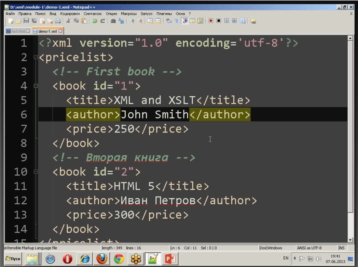The height and width of the screenshot is (267, 358).
Task: Click the Close All documents toolbar icon
Action: coord(50,21)
